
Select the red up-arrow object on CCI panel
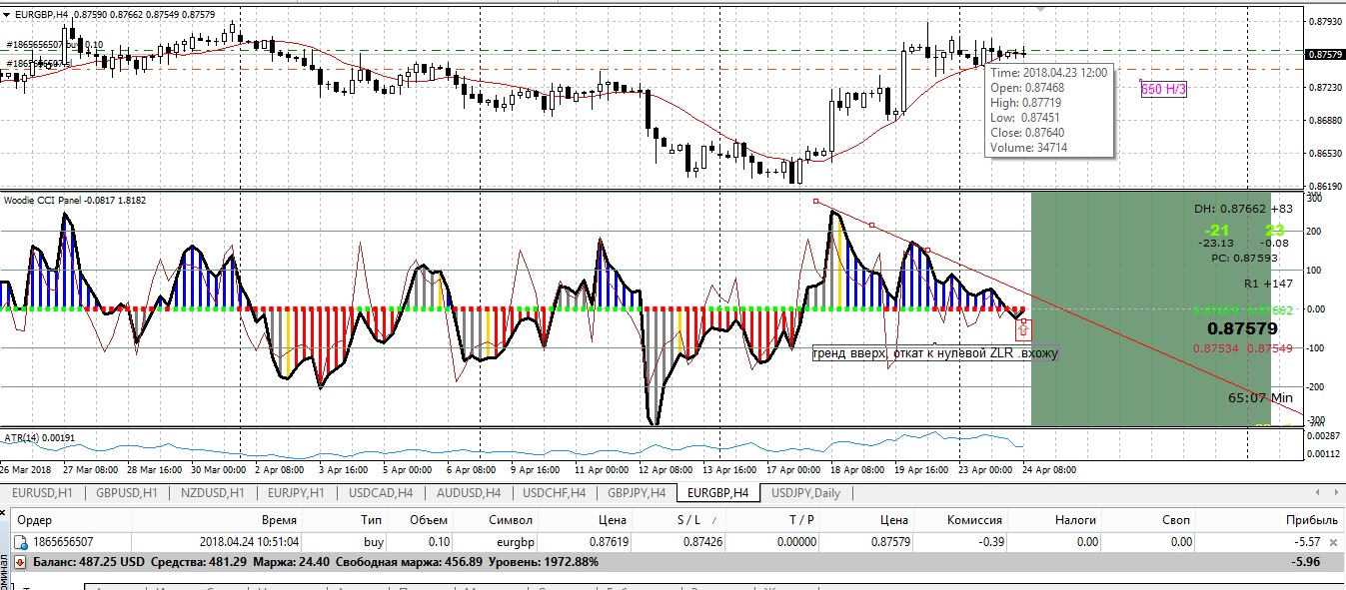[1023, 328]
